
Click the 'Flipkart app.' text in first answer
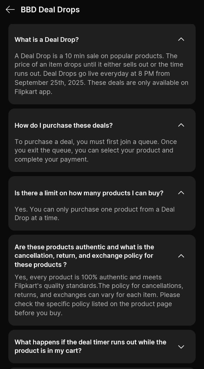(x=33, y=92)
